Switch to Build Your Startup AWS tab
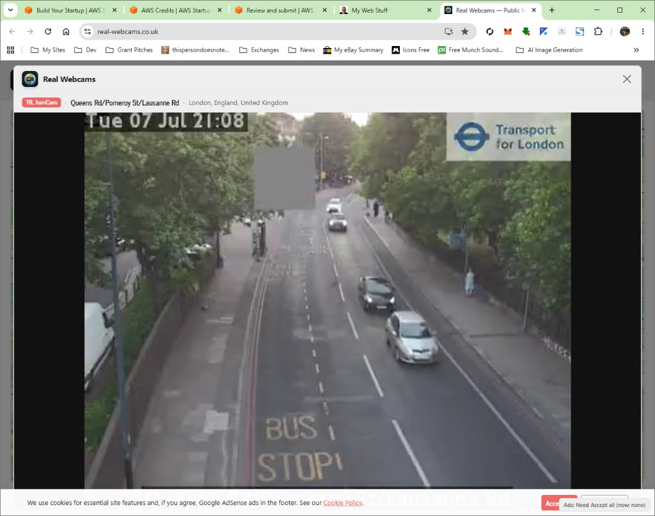 [x=70, y=10]
